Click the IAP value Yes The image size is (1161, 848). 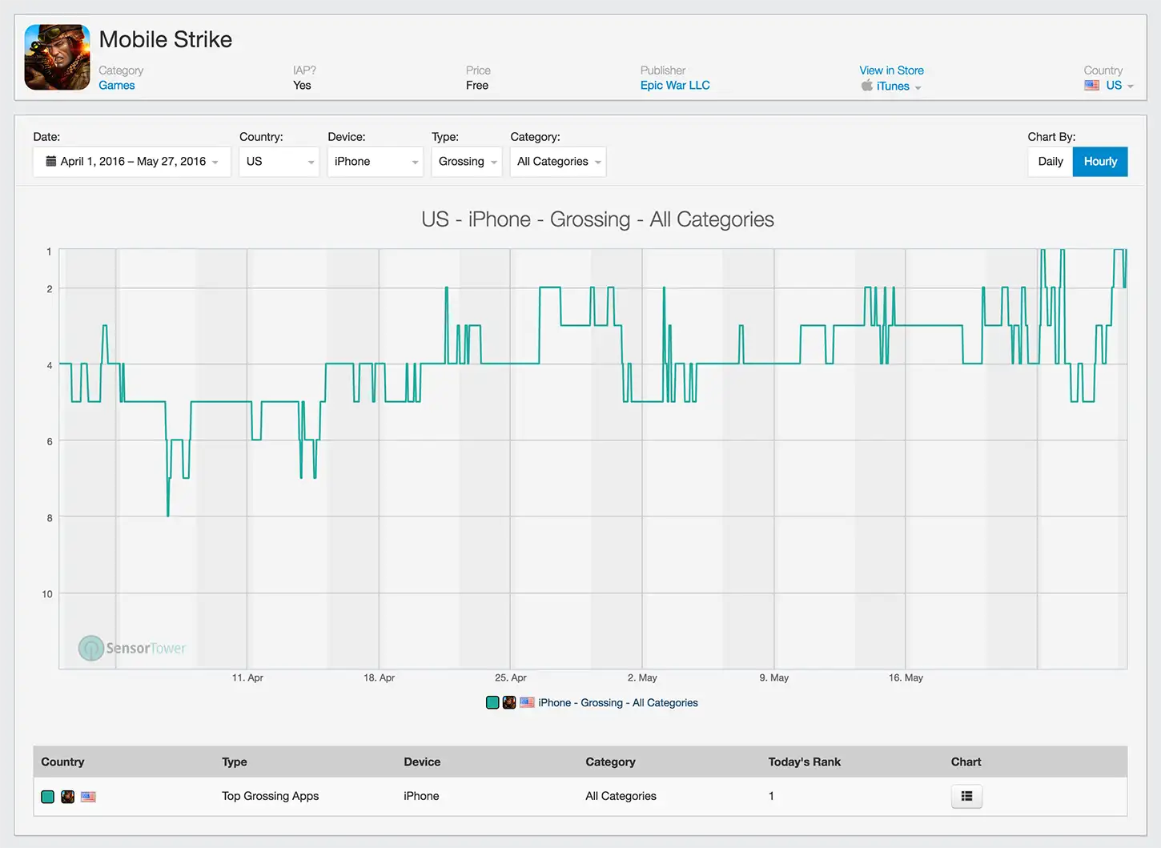click(302, 86)
